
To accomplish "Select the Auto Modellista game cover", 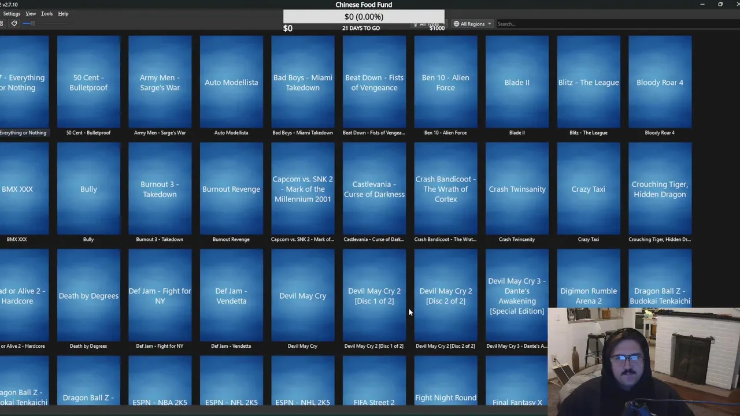I will coord(231,82).
